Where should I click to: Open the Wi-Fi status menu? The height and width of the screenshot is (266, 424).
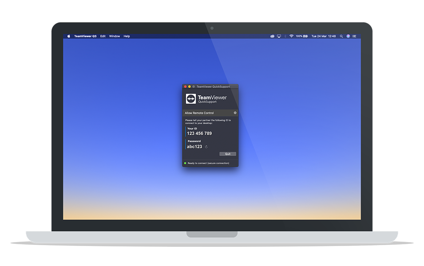pyautogui.click(x=291, y=36)
